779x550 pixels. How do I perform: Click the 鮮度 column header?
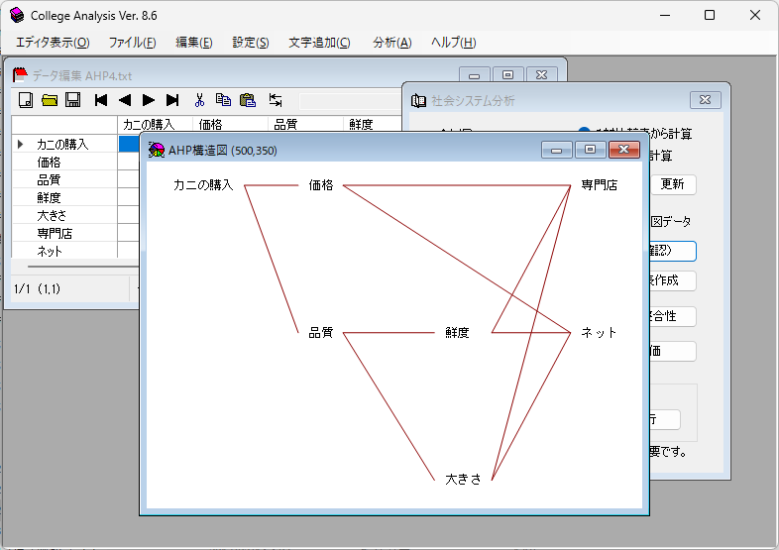pos(361,124)
